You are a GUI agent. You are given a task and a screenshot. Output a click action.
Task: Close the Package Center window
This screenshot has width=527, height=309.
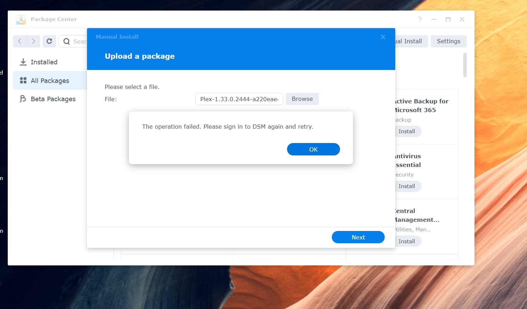pyautogui.click(x=462, y=19)
